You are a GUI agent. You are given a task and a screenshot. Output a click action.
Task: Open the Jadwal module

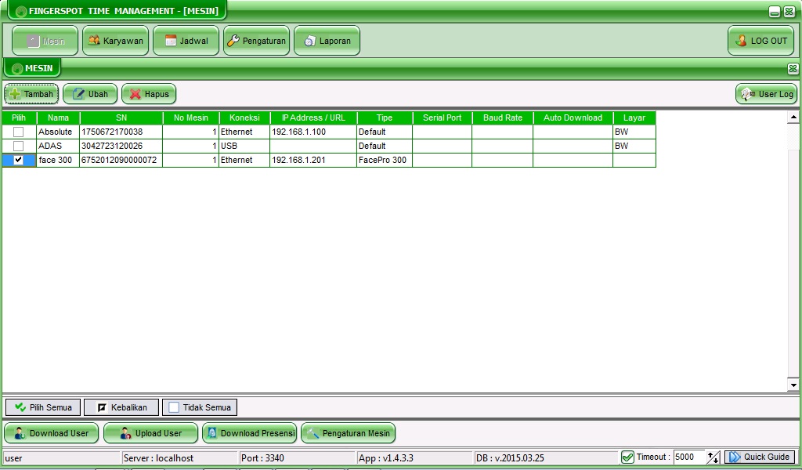186,41
